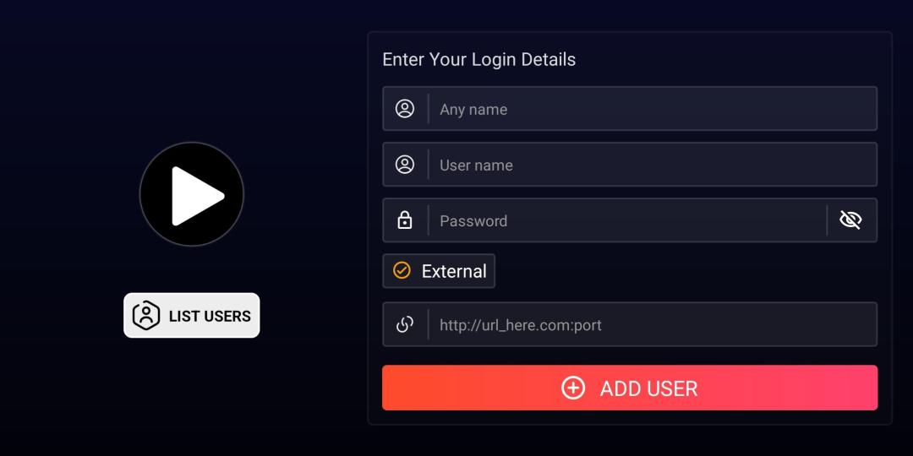Click the hexagon user icon in List Users
This screenshot has width=913, height=456.
point(146,315)
